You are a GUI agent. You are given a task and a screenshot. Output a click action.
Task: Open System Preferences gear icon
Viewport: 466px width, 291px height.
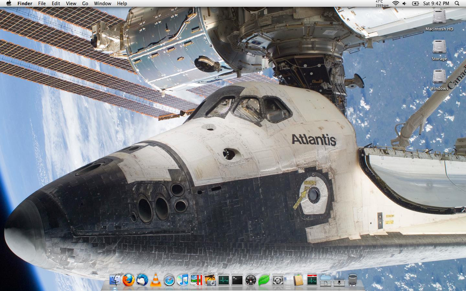(278, 280)
